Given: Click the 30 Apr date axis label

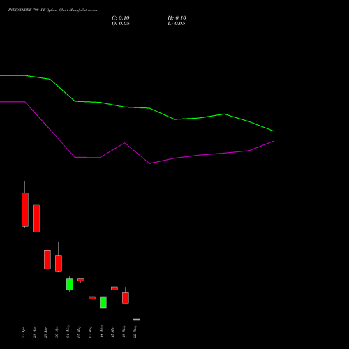Looking at the screenshot, I should [57, 332].
